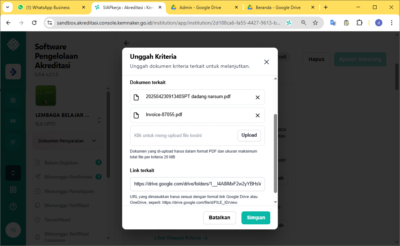Click the zoom magnifier icon in address bar
The image size is (400, 246).
(x=304, y=23)
